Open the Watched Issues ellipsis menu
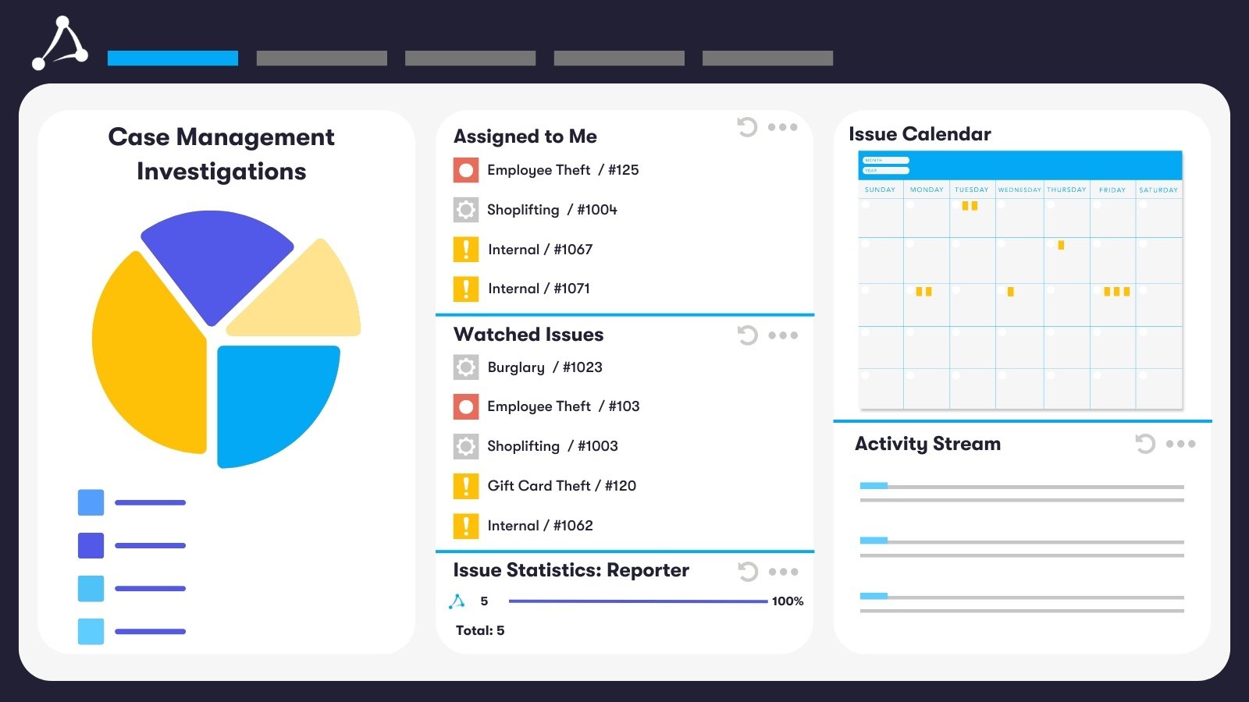This screenshot has height=702, width=1249. pyautogui.click(x=782, y=335)
